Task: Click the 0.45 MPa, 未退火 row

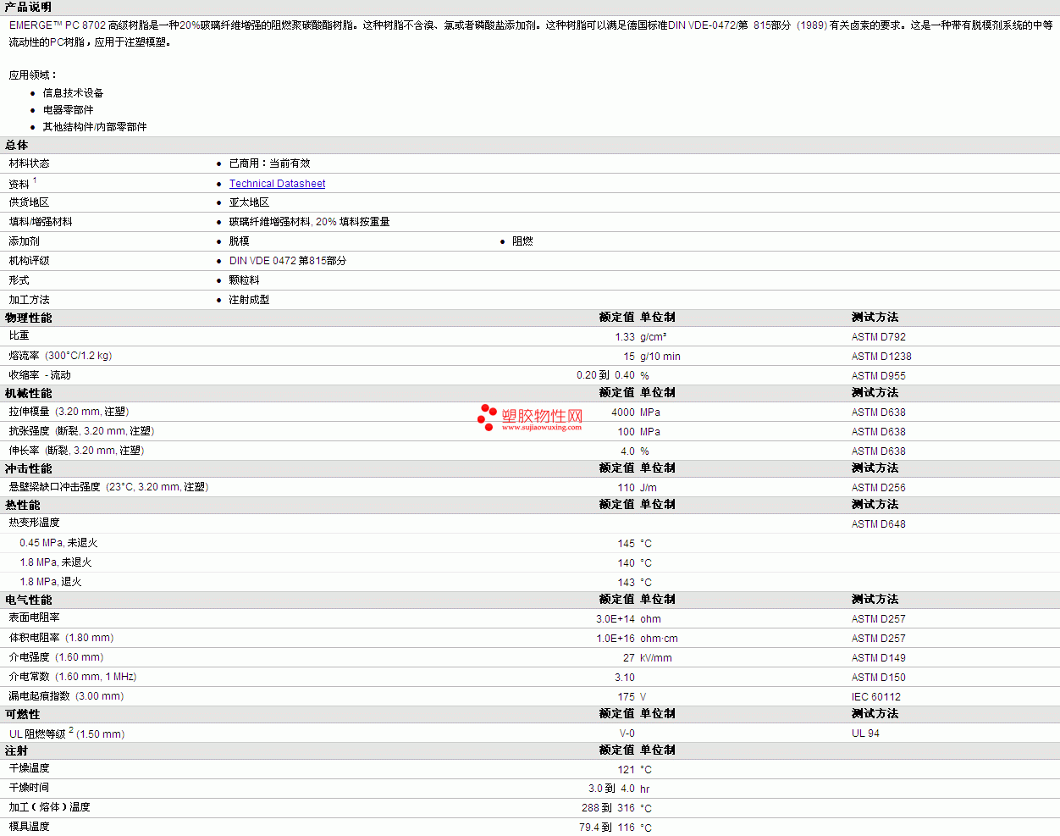Action: [530, 543]
